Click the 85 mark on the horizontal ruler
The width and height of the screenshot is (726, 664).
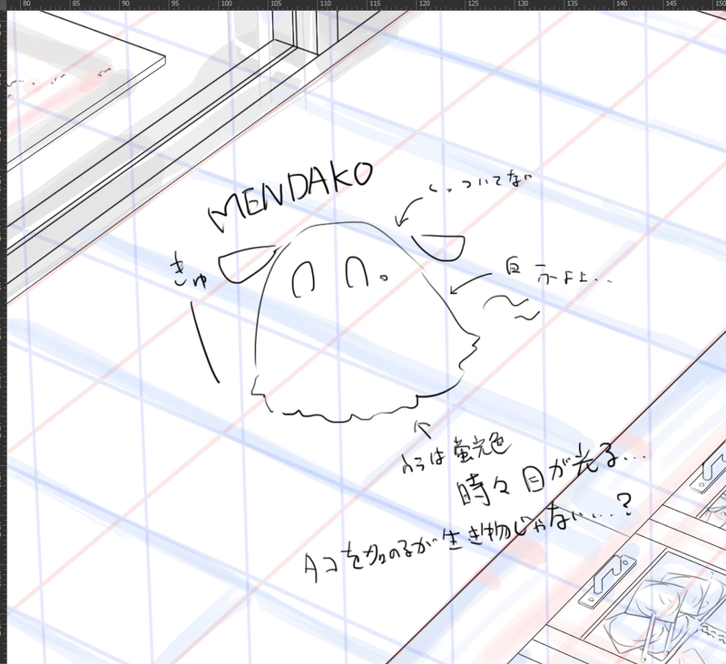(76, 4)
